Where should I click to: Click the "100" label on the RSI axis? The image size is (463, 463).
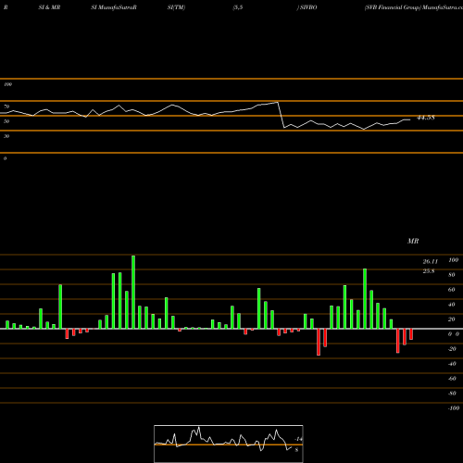coord(7,84)
